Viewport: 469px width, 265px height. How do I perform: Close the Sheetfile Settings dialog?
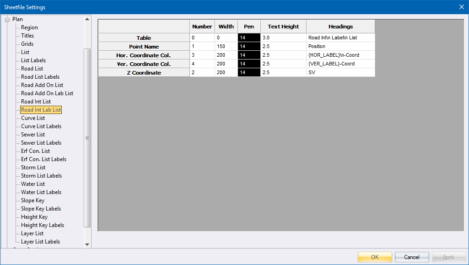click(x=461, y=7)
